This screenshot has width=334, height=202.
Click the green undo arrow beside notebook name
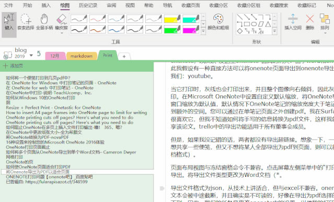tap(39, 53)
